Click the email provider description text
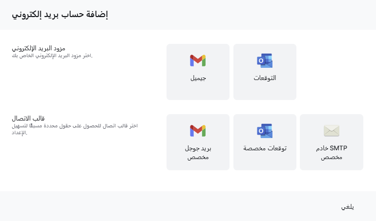This screenshot has width=376, height=221. [x=52, y=55]
